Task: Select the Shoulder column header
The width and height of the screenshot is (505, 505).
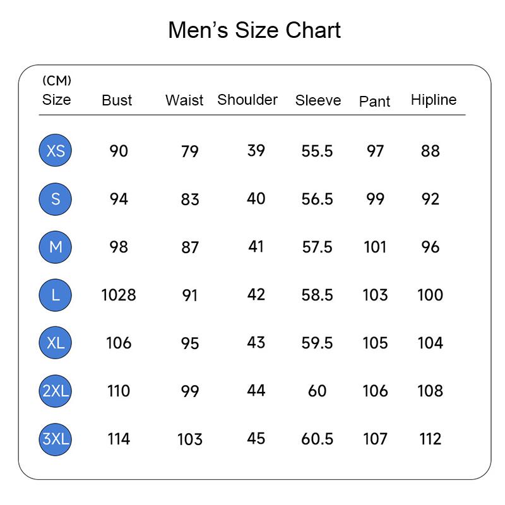Action: (x=247, y=100)
